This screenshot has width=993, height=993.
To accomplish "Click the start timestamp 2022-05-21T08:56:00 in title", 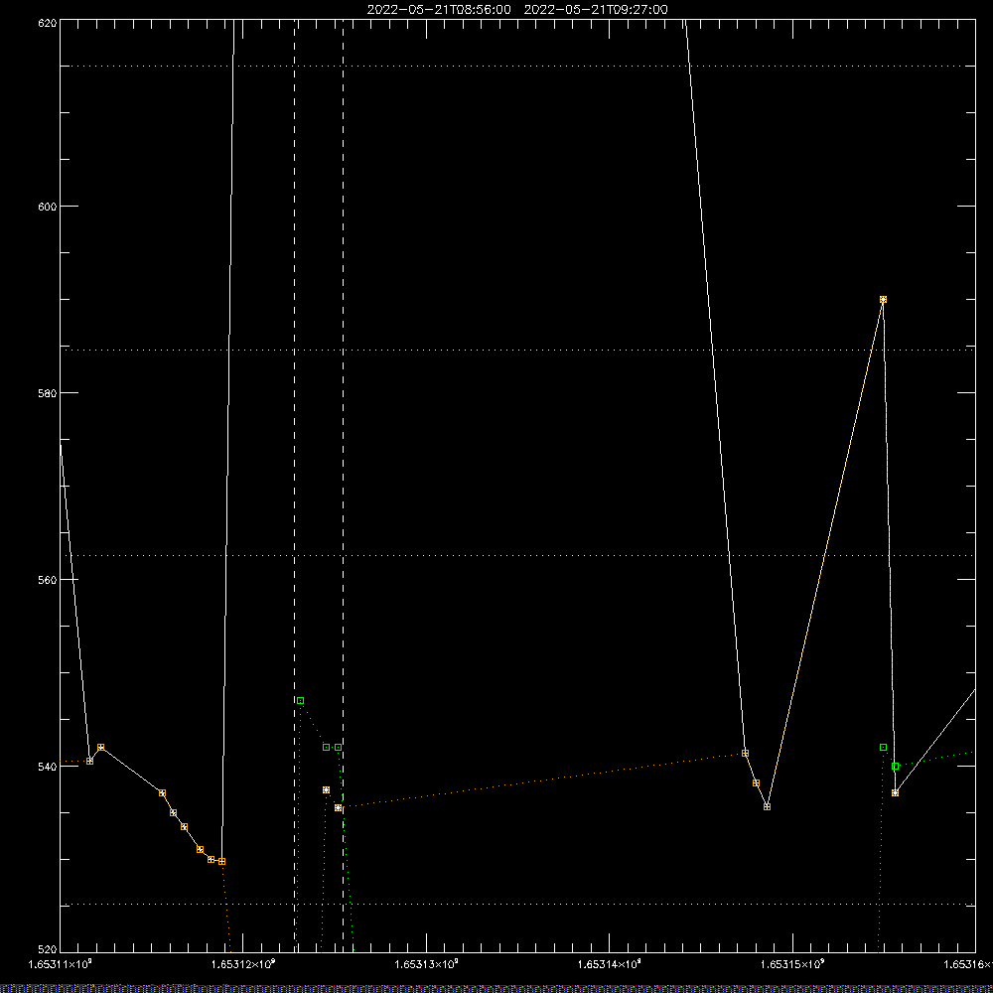I will 439,10.
